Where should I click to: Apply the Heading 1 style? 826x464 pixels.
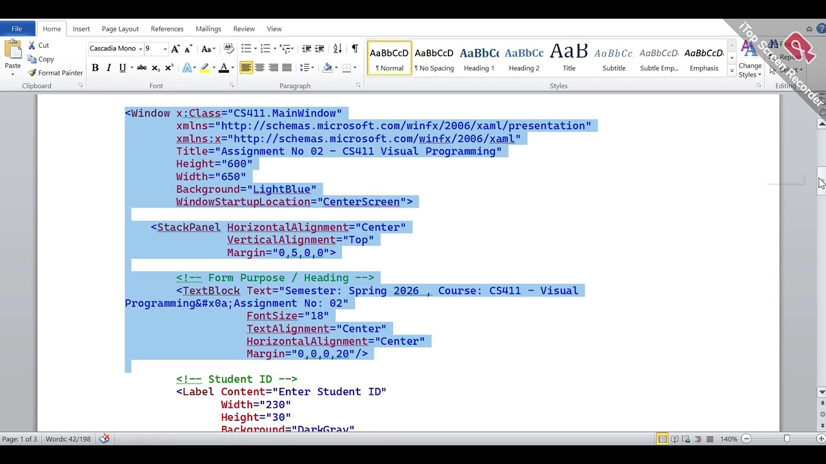[x=479, y=59]
